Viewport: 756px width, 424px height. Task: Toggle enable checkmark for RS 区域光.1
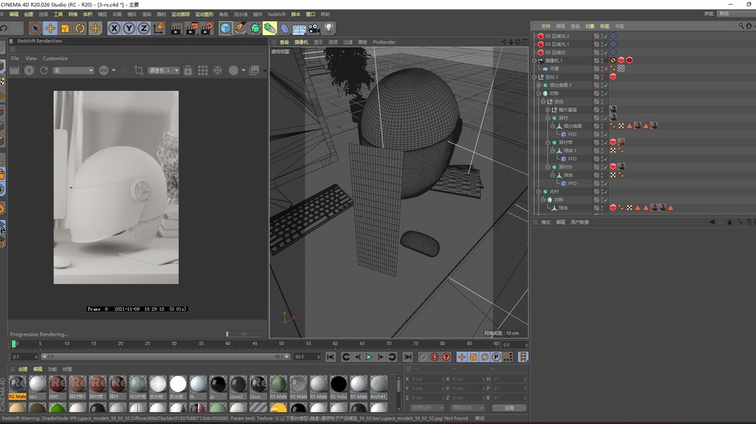pyautogui.click(x=606, y=45)
